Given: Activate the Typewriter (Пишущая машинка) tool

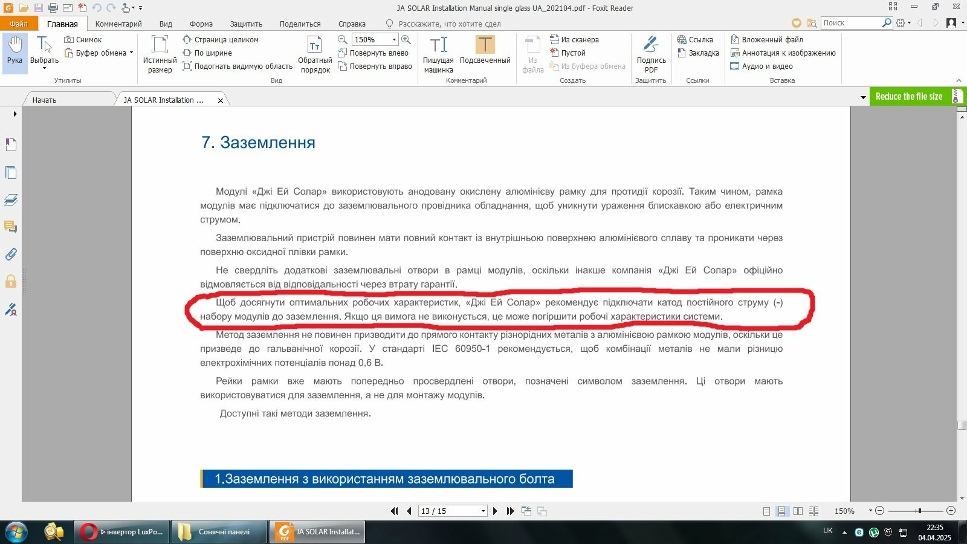Looking at the screenshot, I should tap(438, 54).
